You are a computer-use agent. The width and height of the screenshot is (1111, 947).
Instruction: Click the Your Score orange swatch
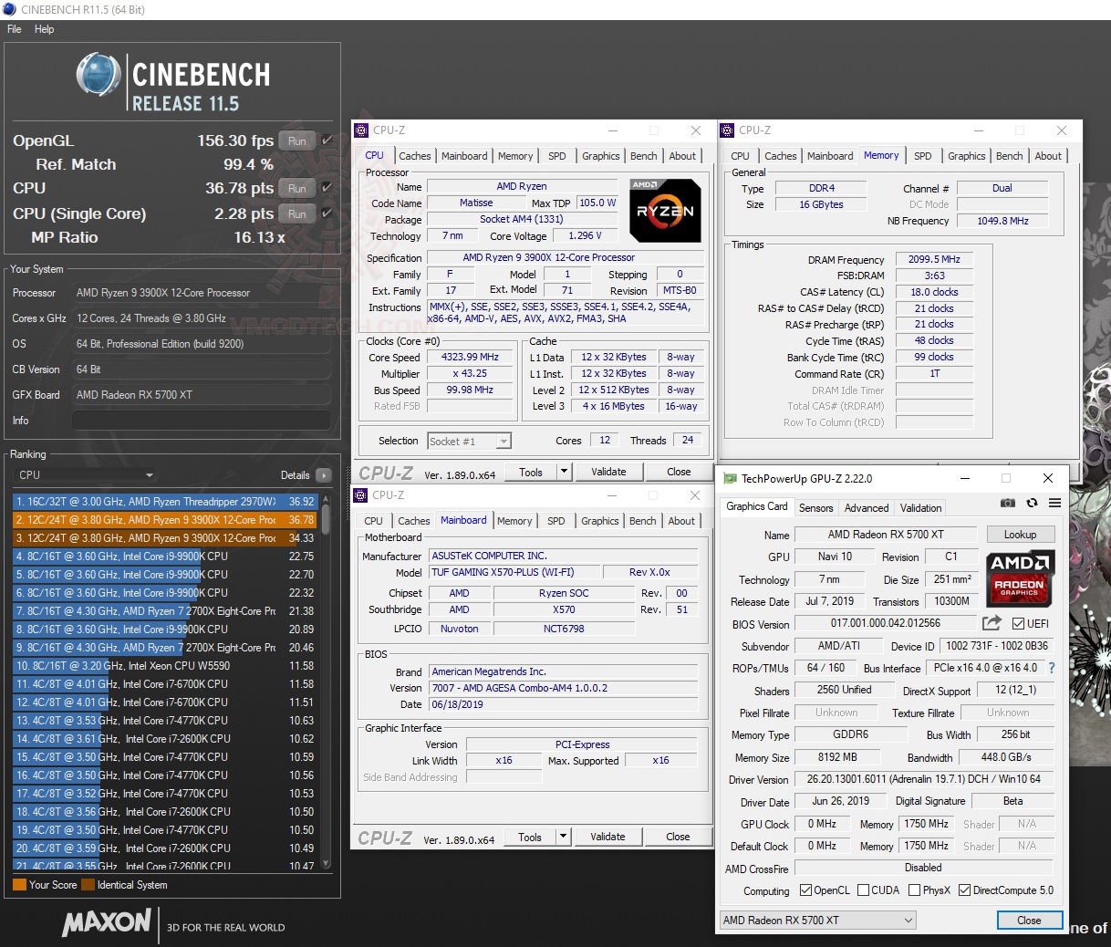(x=19, y=885)
